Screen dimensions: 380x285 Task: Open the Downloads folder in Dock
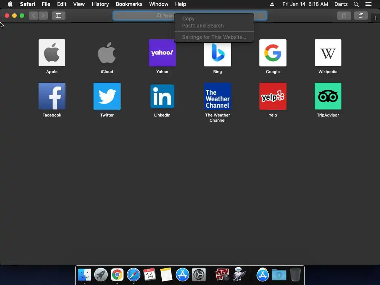[x=279, y=275]
